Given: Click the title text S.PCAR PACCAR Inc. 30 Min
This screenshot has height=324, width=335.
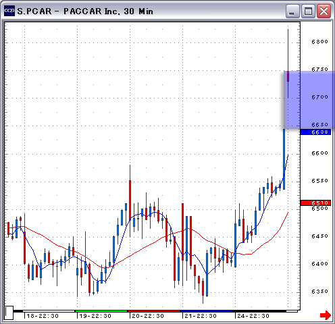Looking at the screenshot, I should tap(85, 11).
